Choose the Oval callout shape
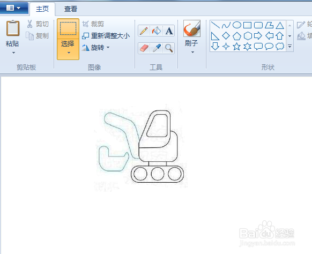The height and width of the screenshot is (254, 312). 269,46
